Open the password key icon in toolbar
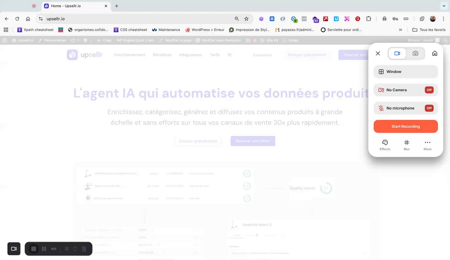Screen dimensions: 450x260 [x=395, y=19]
